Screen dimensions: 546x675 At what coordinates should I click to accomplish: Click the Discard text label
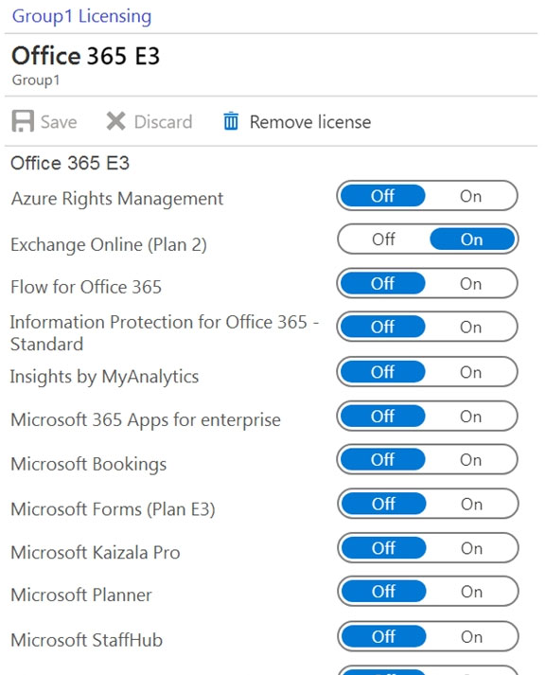163,122
